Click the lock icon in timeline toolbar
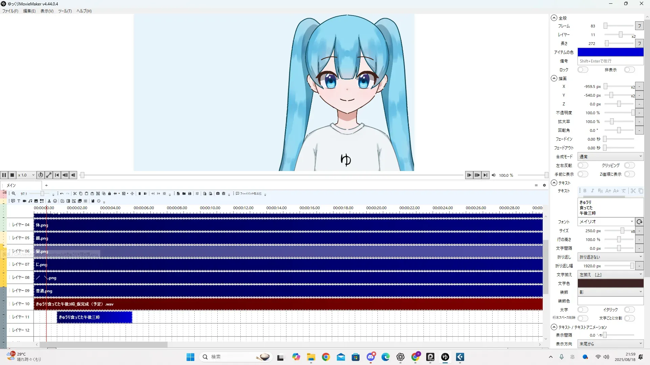 [x=109, y=194]
